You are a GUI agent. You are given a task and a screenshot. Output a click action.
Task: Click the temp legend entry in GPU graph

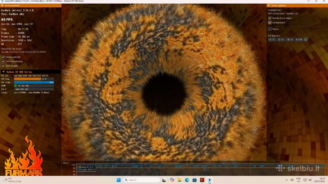pyautogui.click(x=86, y=167)
